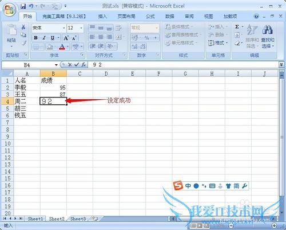Align text right
Image resolution: width=286 pixels, height=230 pixels.
tap(109, 37)
